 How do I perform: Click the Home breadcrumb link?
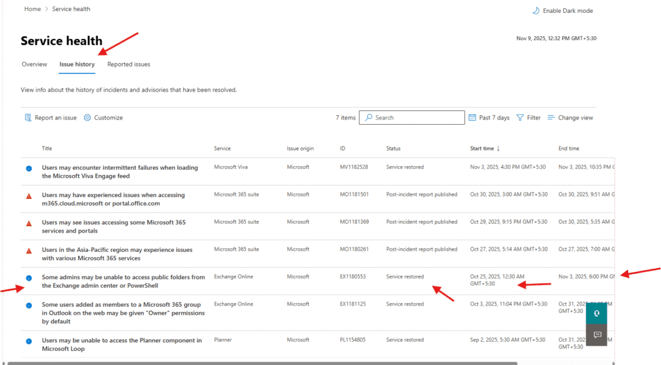[32, 9]
